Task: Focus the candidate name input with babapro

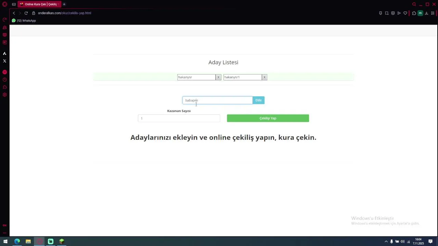Action: point(218,100)
